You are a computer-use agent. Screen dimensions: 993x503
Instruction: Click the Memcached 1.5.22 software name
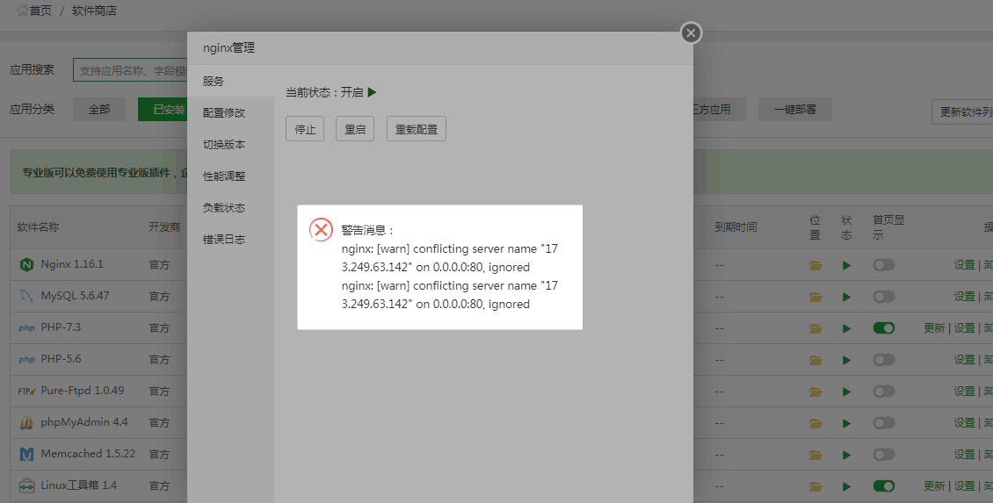[x=88, y=455]
